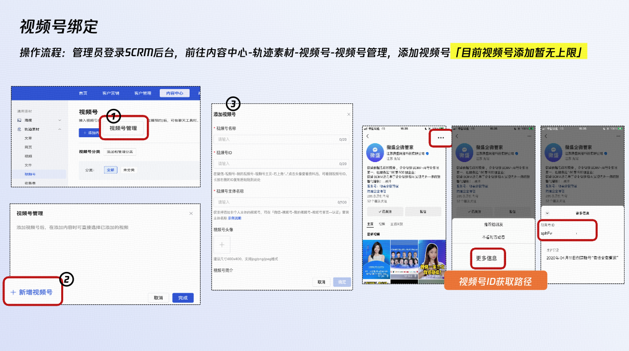Select 视频 in the sidebar
The image size is (629, 351).
coord(28,156)
